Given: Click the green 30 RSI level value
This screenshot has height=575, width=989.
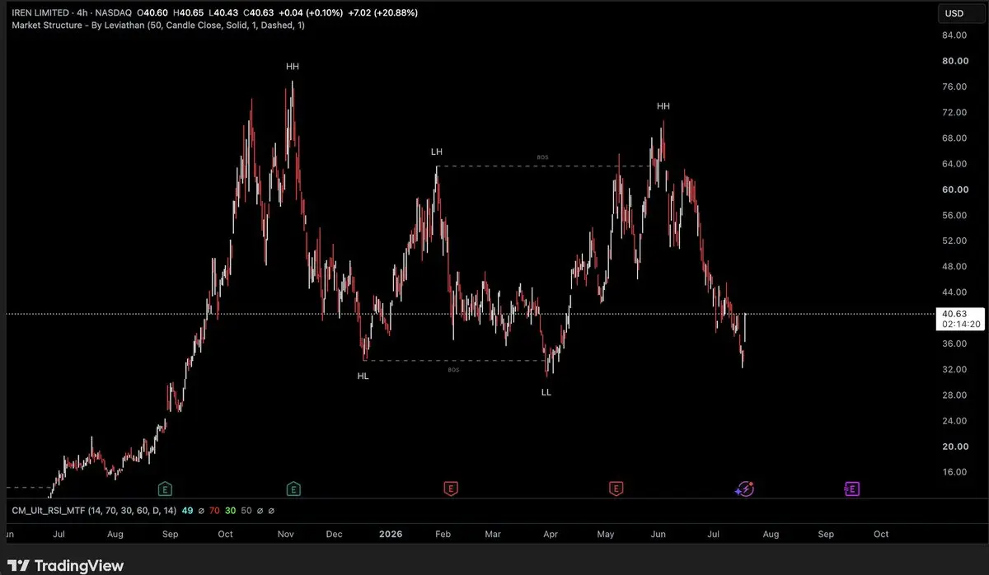Looking at the screenshot, I should 232,511.
